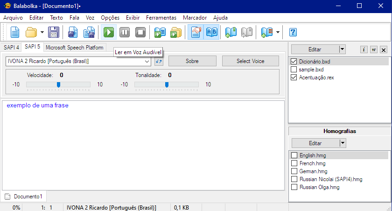Enable the sample.bxd dictionary checkbox
Screen dimensions: 392x211
click(294, 69)
